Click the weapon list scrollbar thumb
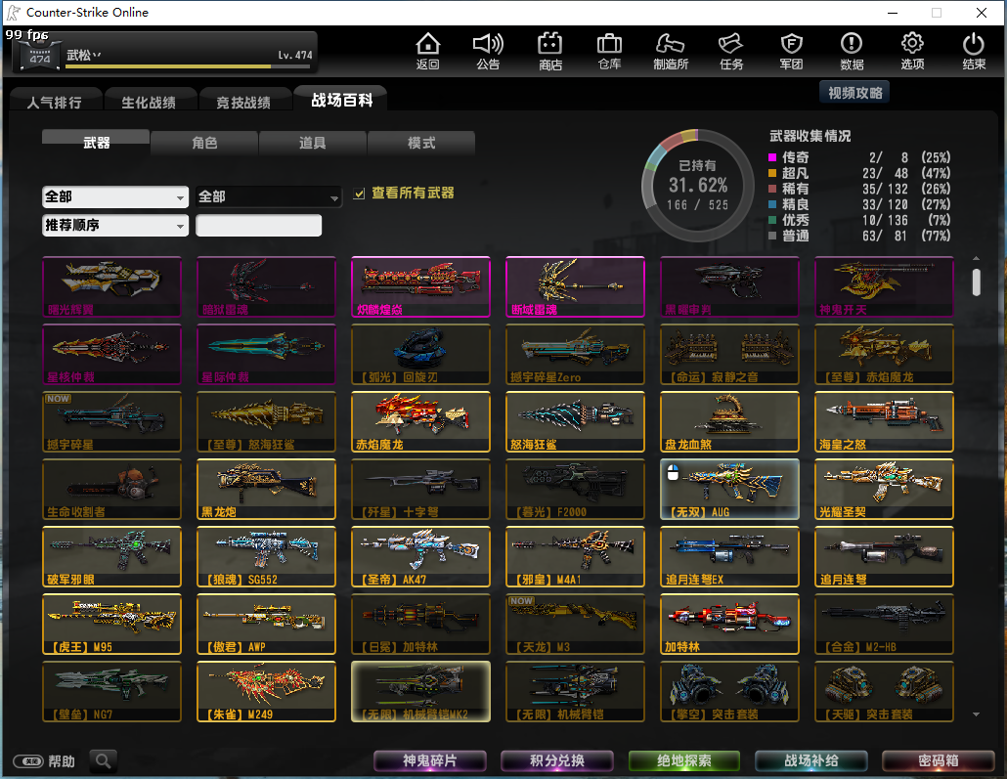Viewport: 1007px width, 779px height. pyautogui.click(x=976, y=282)
